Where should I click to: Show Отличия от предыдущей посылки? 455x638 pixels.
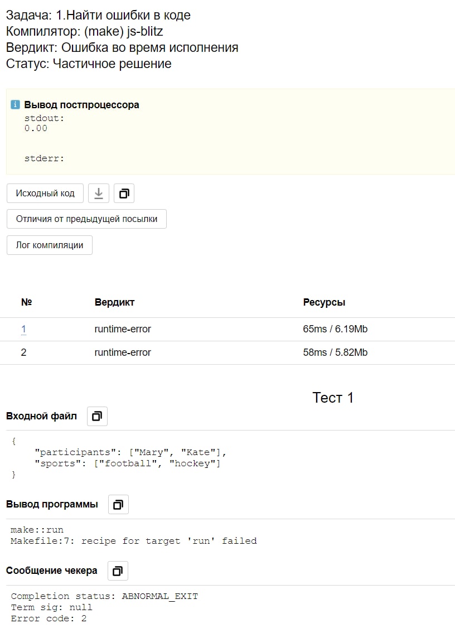tap(86, 219)
